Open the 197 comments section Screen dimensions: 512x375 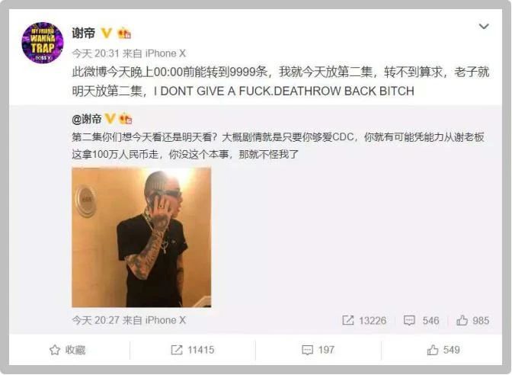coord(318,350)
